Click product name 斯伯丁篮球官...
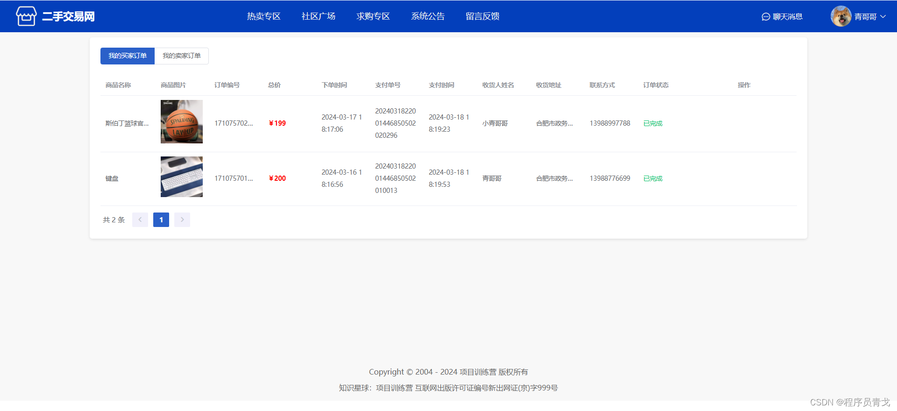 pos(127,123)
